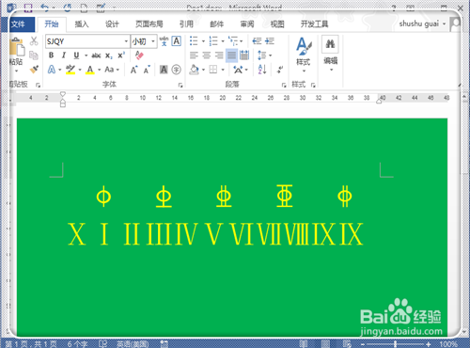Toggle show paragraph marks
Image resolution: width=470 pixels, height=348 pixels.
tap(280, 70)
